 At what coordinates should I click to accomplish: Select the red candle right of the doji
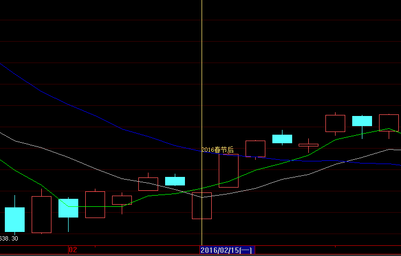(x=335, y=123)
